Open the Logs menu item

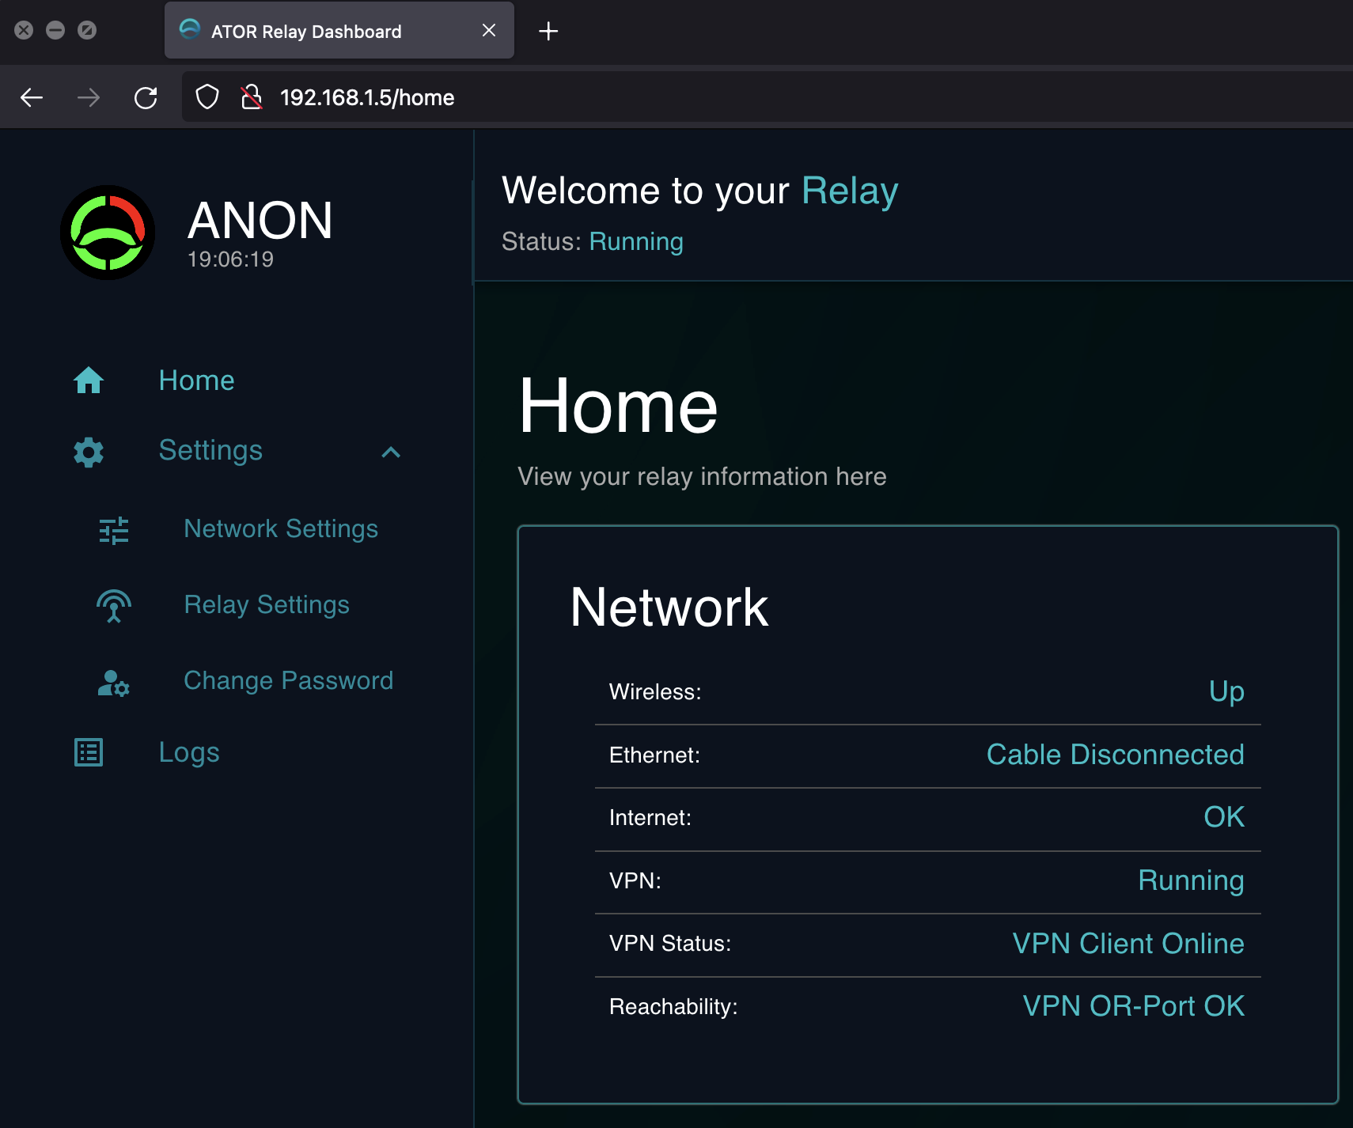pos(189,752)
